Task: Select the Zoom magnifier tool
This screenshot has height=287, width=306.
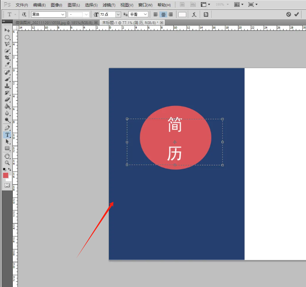Action: [7, 163]
